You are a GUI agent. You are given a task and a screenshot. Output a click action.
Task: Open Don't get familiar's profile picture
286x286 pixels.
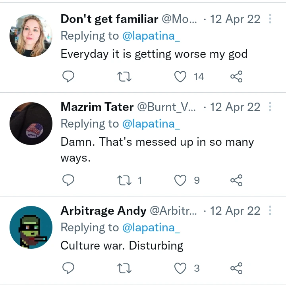[31, 36]
